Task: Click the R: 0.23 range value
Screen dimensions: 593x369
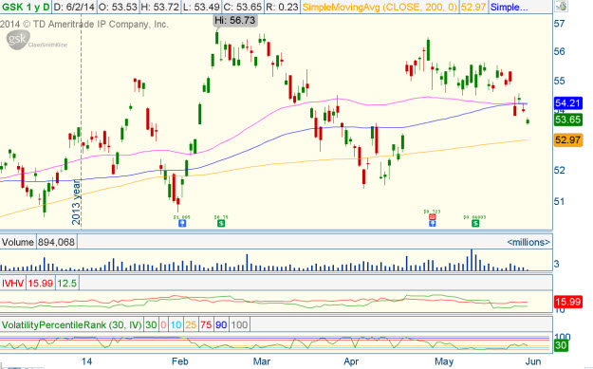Action: point(282,7)
